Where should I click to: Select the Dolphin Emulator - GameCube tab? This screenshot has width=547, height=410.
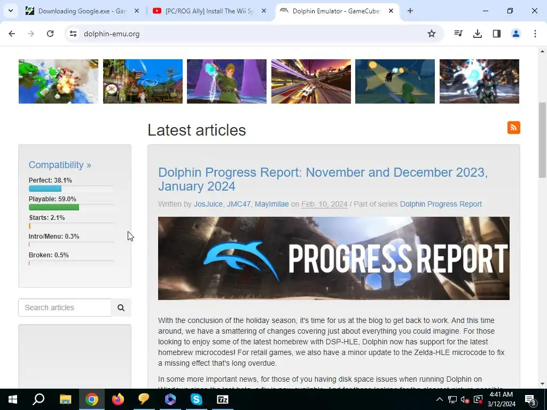tap(337, 11)
